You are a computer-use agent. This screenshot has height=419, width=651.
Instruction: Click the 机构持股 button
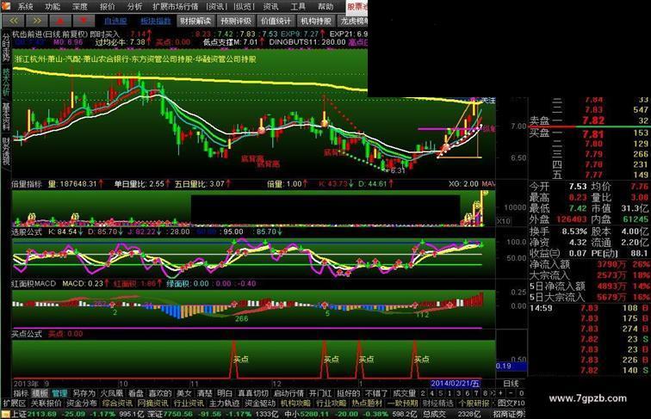click(x=316, y=21)
